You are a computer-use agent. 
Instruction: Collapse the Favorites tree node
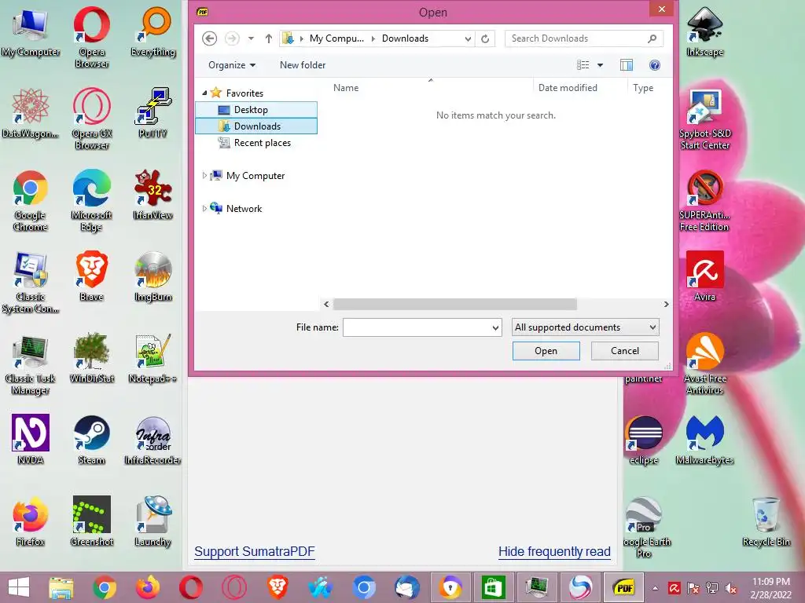204,93
